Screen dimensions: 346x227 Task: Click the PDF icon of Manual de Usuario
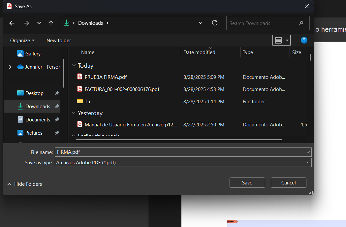click(x=80, y=124)
